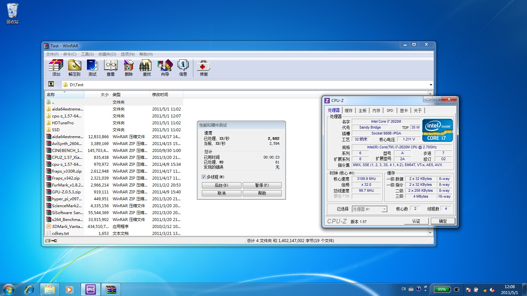Open the processor selection (处理器 #1) dropdown
Screen dimensions: 527x296
(x=384, y=209)
